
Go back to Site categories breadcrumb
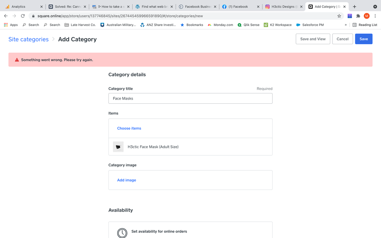click(x=29, y=39)
